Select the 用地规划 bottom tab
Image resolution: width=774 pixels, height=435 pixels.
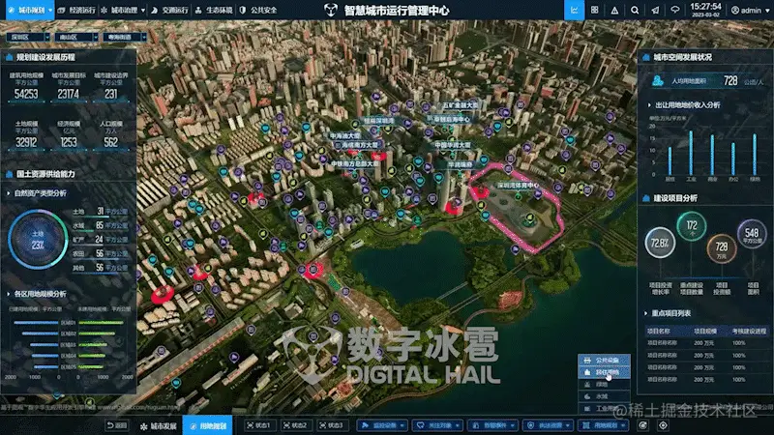pos(208,425)
